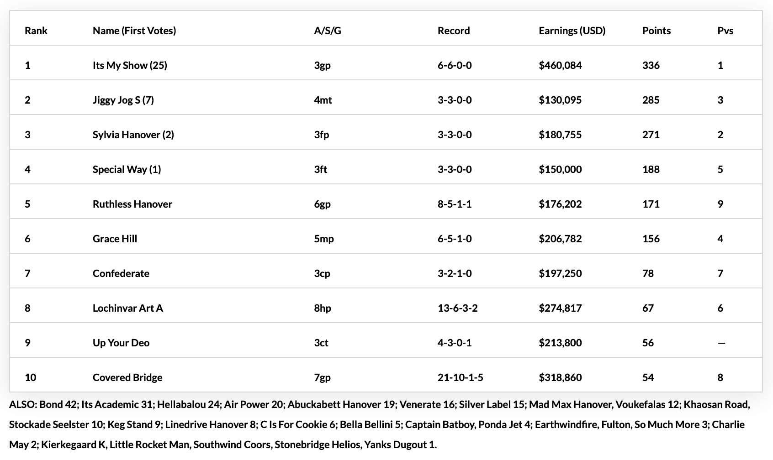Click the Points column header
Image resolution: width=773 pixels, height=460 pixels.
pyautogui.click(x=657, y=31)
